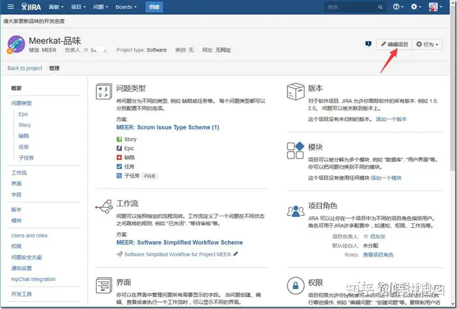Open 模块 in the sidebar

click(17, 220)
